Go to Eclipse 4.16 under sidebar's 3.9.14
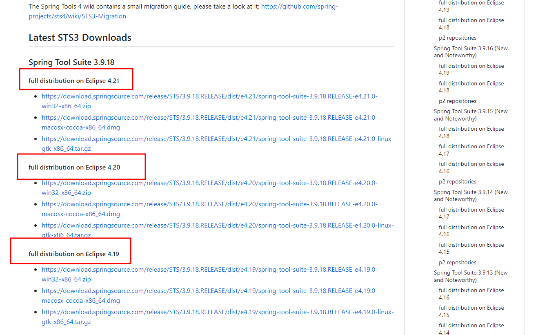536x335 pixels. click(x=472, y=231)
